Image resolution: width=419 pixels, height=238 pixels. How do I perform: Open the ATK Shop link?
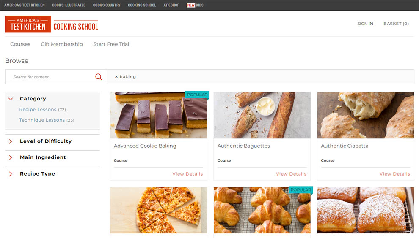pos(171,5)
